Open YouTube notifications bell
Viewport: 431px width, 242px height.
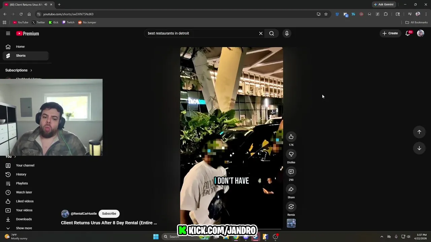pyautogui.click(x=408, y=33)
